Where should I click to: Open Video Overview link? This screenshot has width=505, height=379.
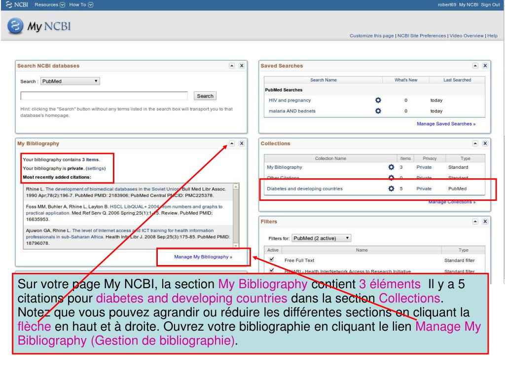[467, 36]
